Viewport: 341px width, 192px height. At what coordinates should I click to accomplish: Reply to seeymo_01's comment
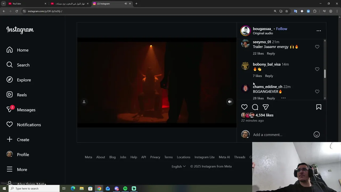[x=271, y=54]
